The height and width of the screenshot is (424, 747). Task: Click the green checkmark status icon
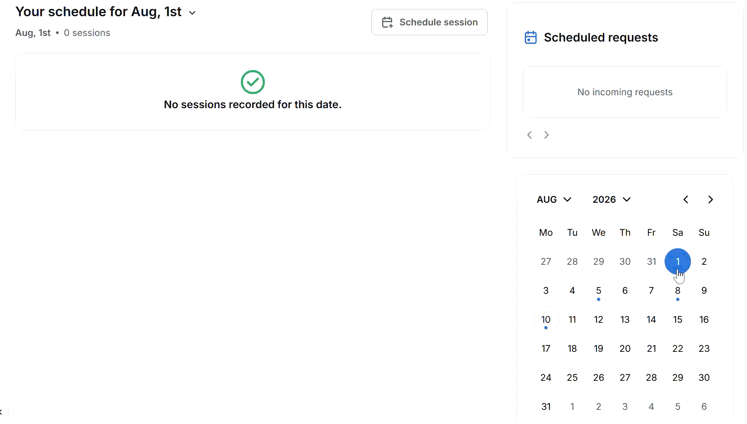pos(253,82)
